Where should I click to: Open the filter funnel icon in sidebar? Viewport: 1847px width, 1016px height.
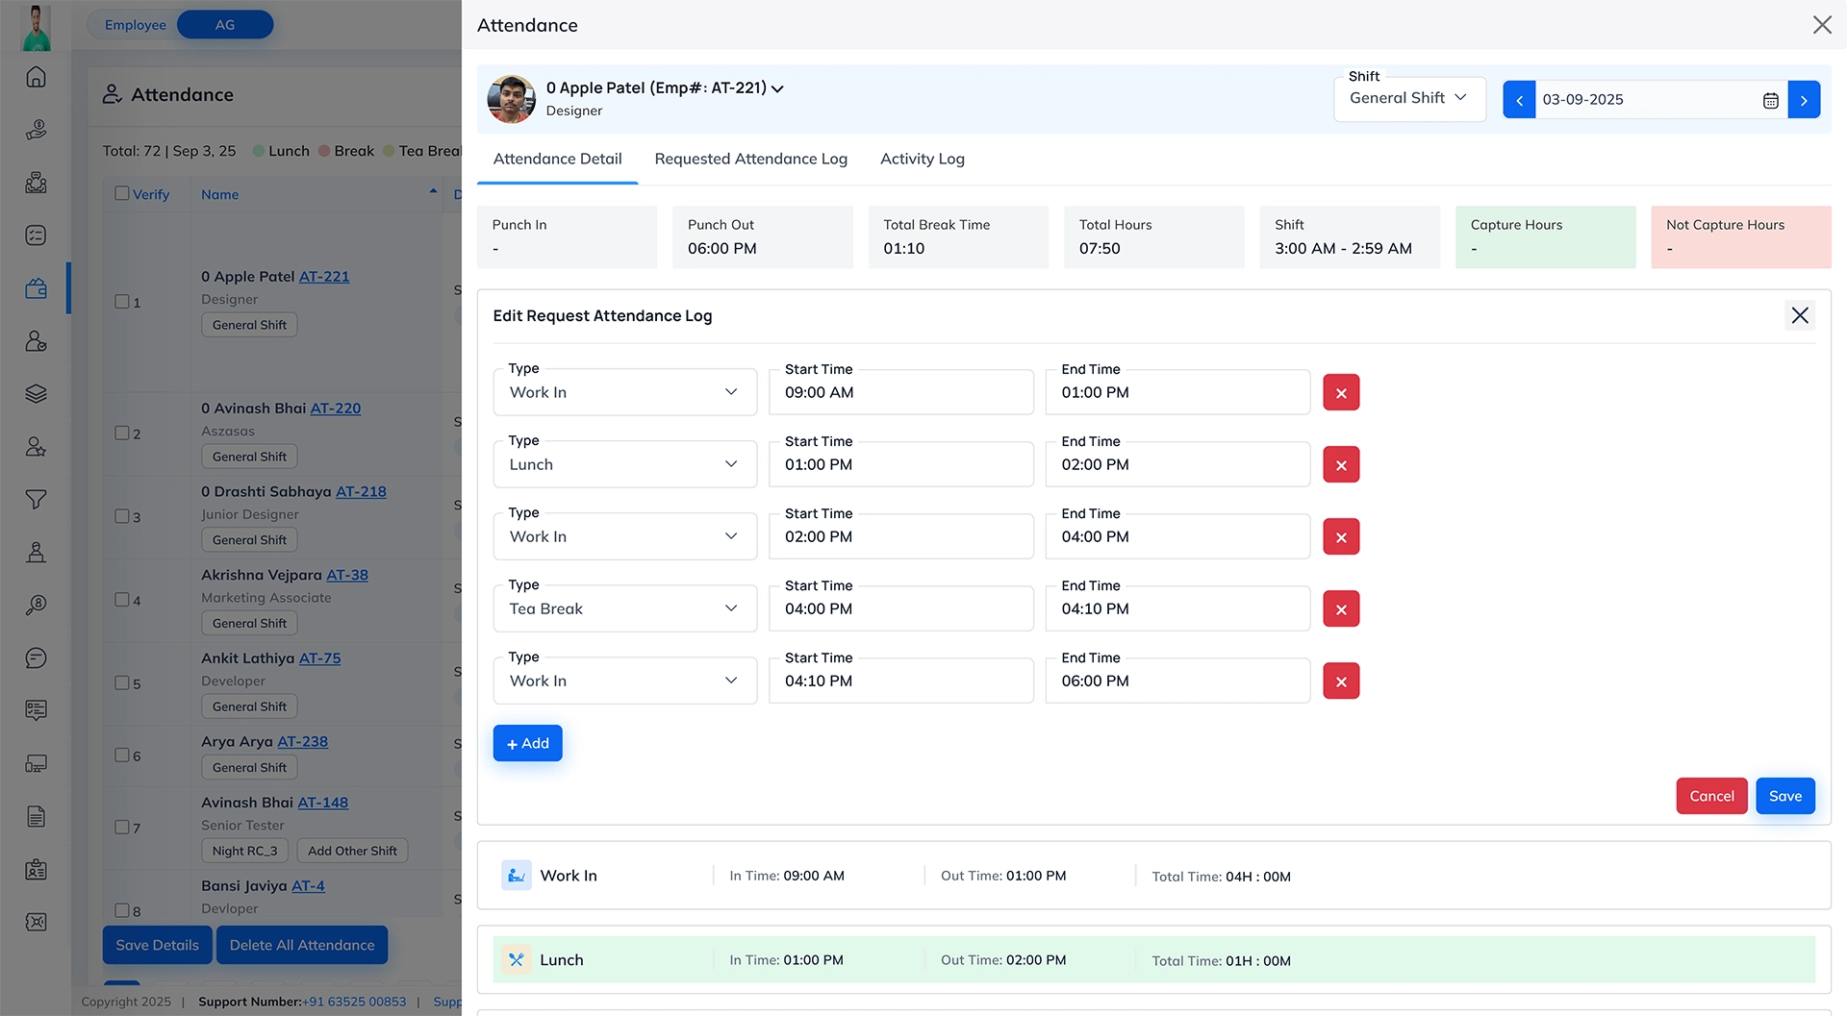(x=36, y=500)
